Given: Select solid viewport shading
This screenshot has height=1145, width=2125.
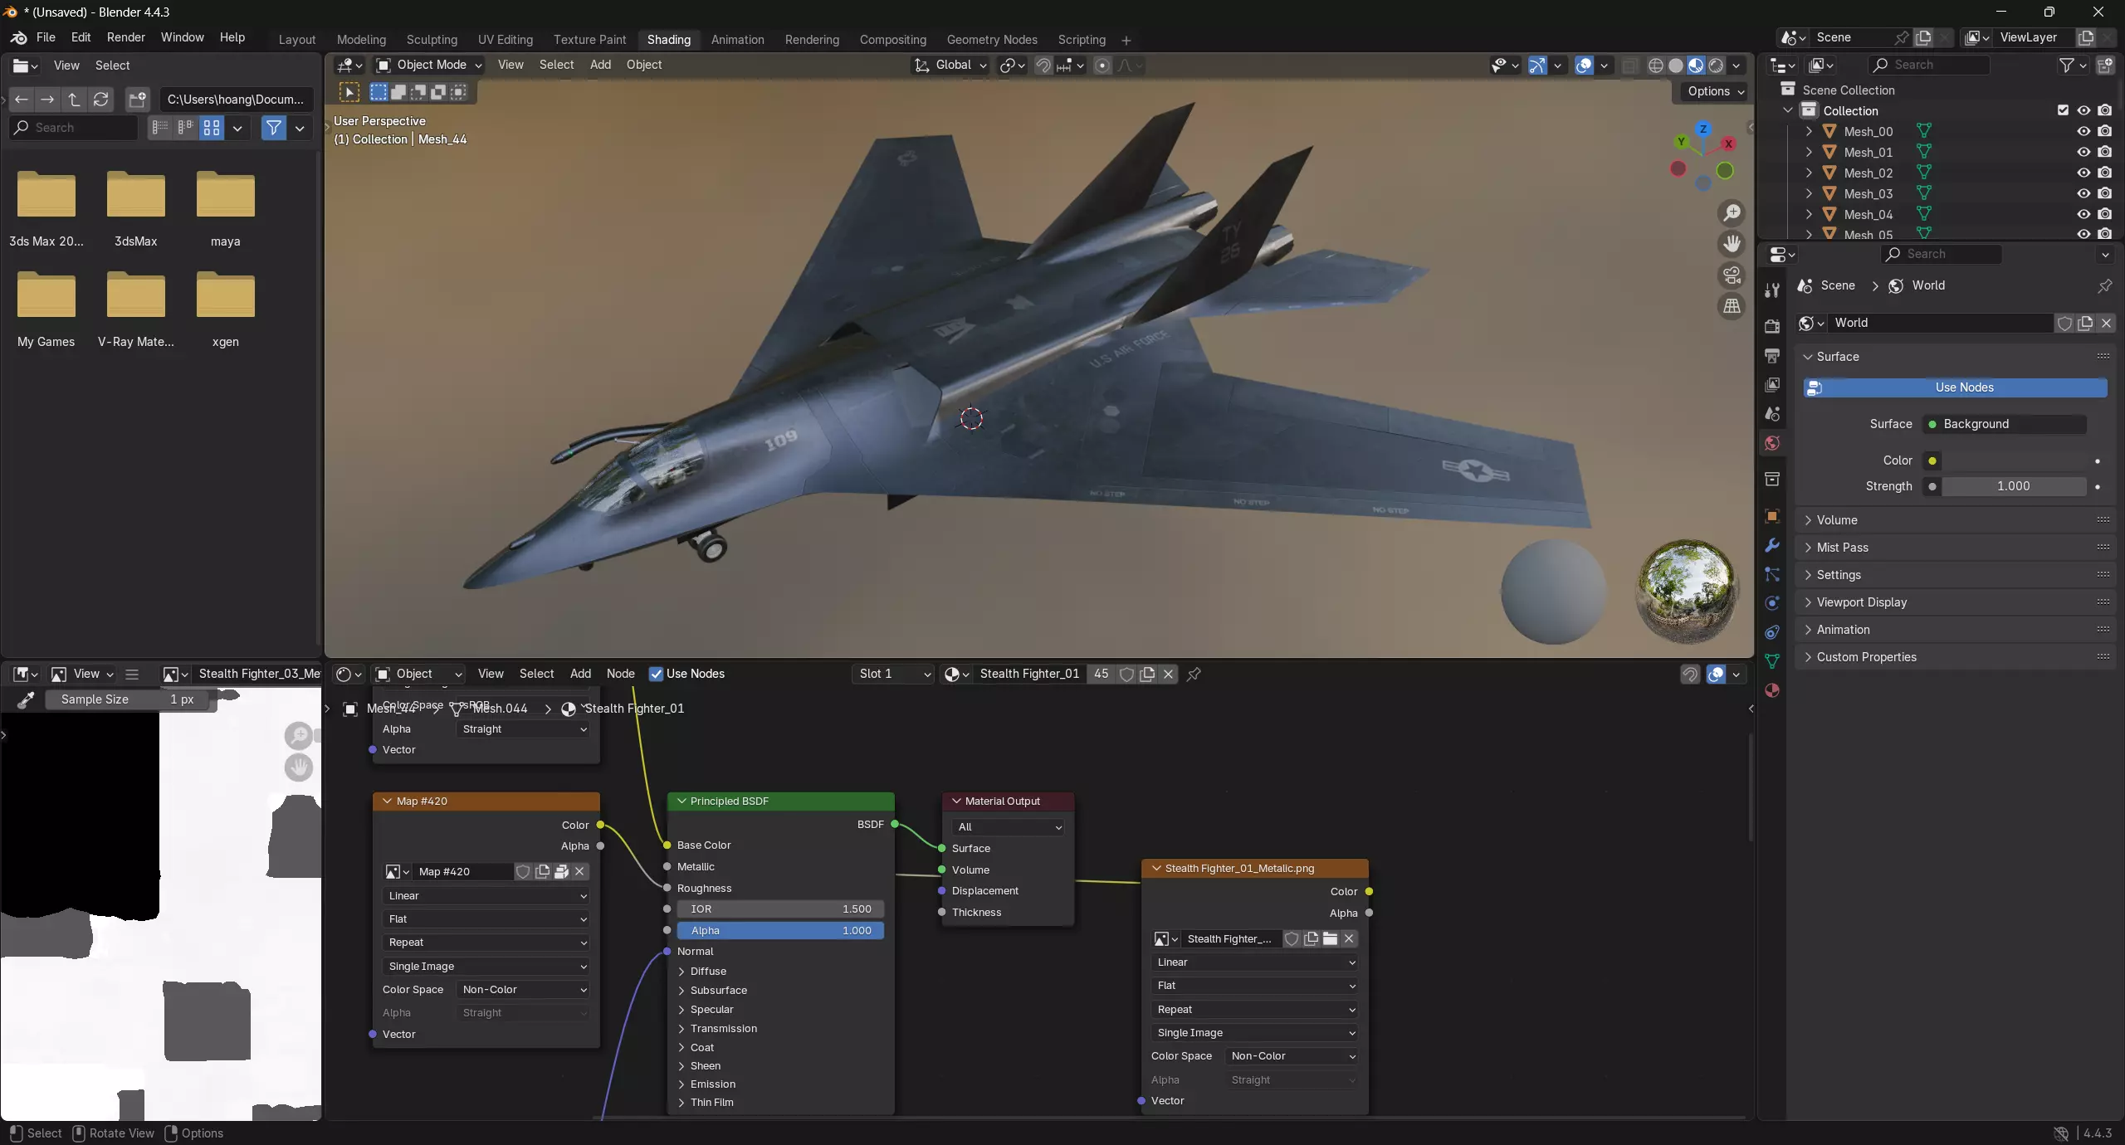Looking at the screenshot, I should (1676, 66).
